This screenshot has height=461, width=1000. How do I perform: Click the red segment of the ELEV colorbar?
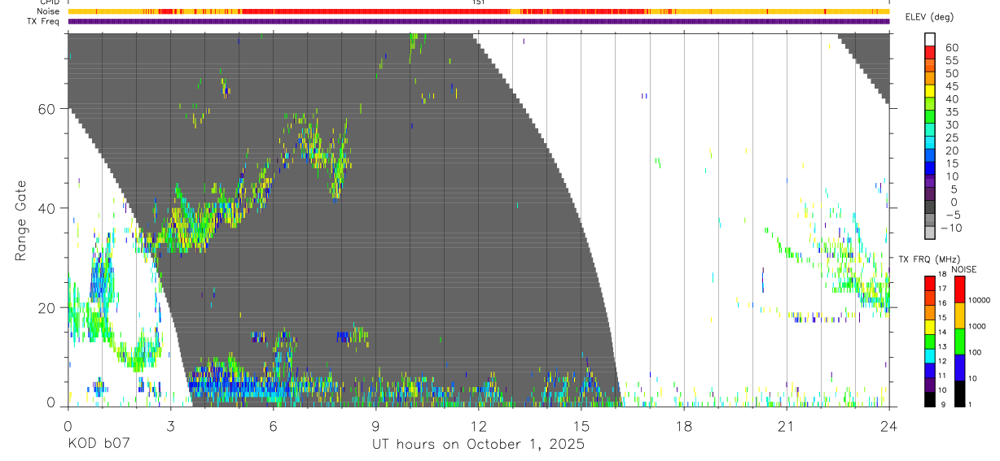930,52
